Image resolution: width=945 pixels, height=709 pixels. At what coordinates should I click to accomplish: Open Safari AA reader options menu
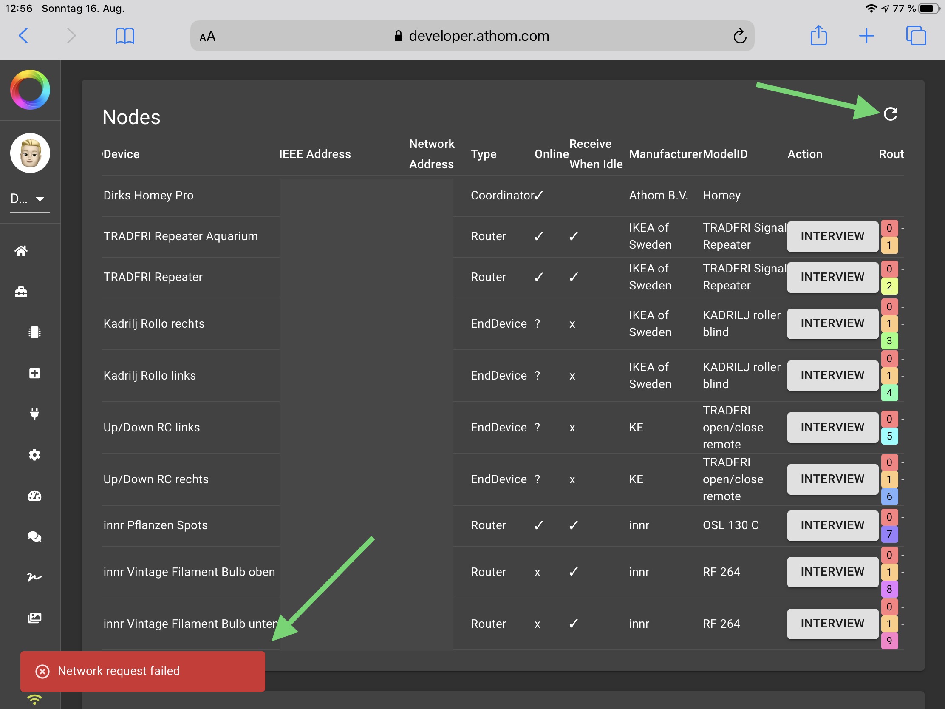point(208,37)
